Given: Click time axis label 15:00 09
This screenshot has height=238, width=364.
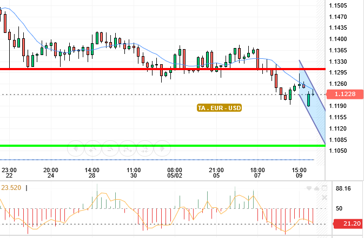Looking at the screenshot, I should point(299,173).
